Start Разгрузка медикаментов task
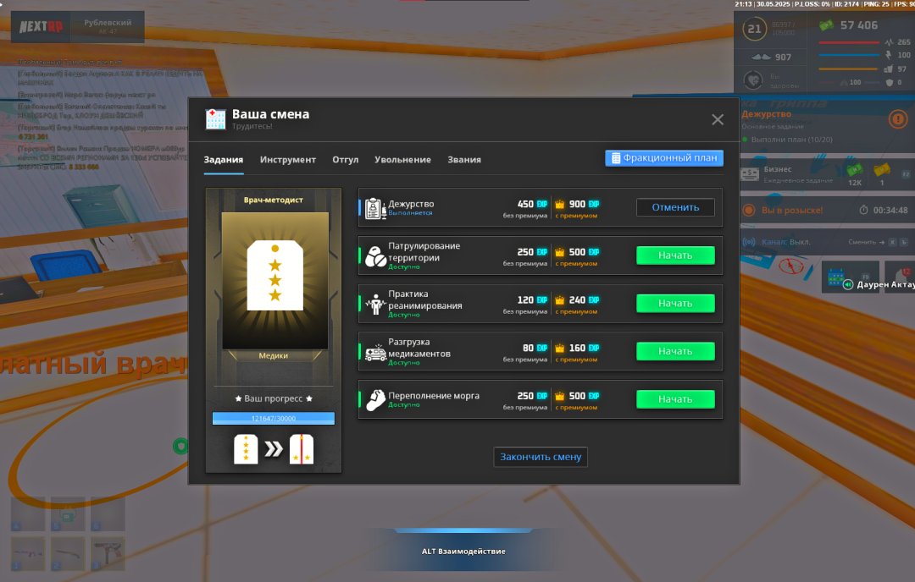915x582 pixels. click(x=675, y=351)
